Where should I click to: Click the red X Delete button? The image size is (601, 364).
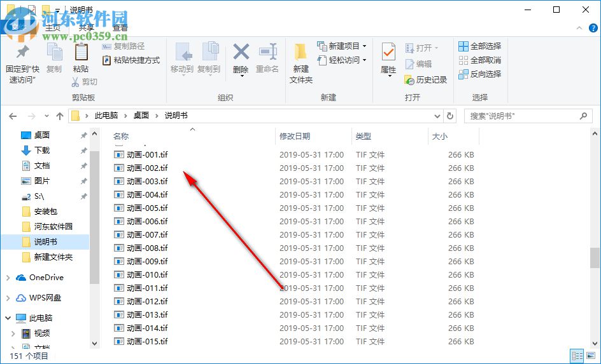pyautogui.click(x=241, y=60)
